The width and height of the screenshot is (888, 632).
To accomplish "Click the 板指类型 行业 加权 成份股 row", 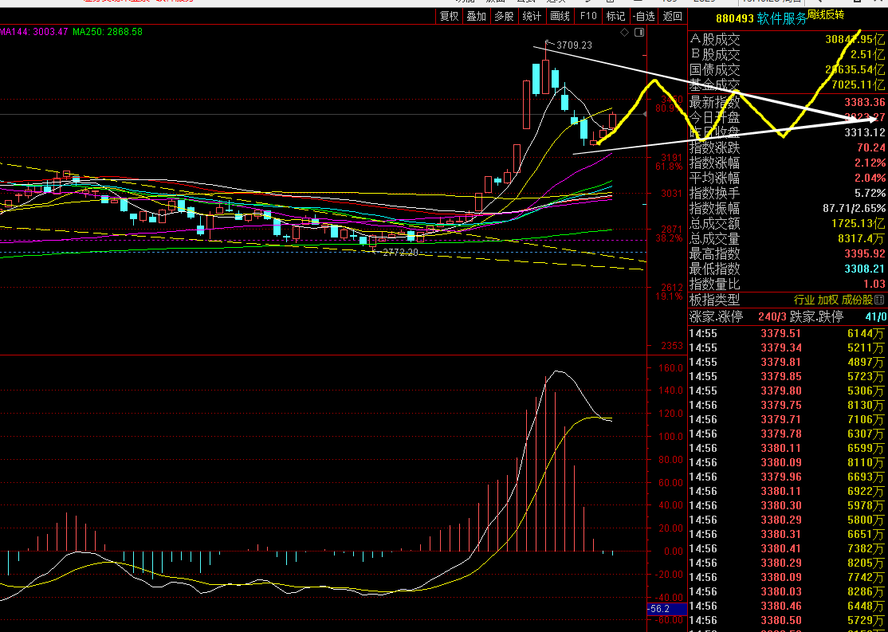I will [x=788, y=300].
